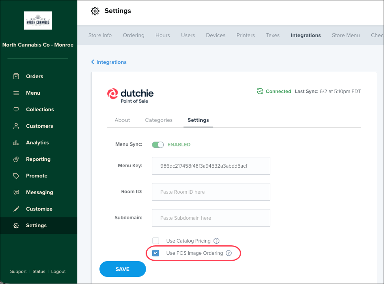Open Customers section
The width and height of the screenshot is (384, 284).
39,126
